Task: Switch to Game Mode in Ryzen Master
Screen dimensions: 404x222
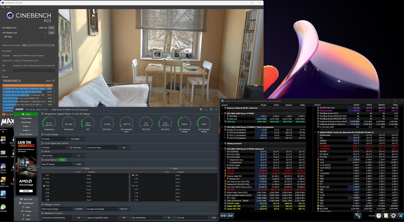Action: pyautogui.click(x=26, y=122)
